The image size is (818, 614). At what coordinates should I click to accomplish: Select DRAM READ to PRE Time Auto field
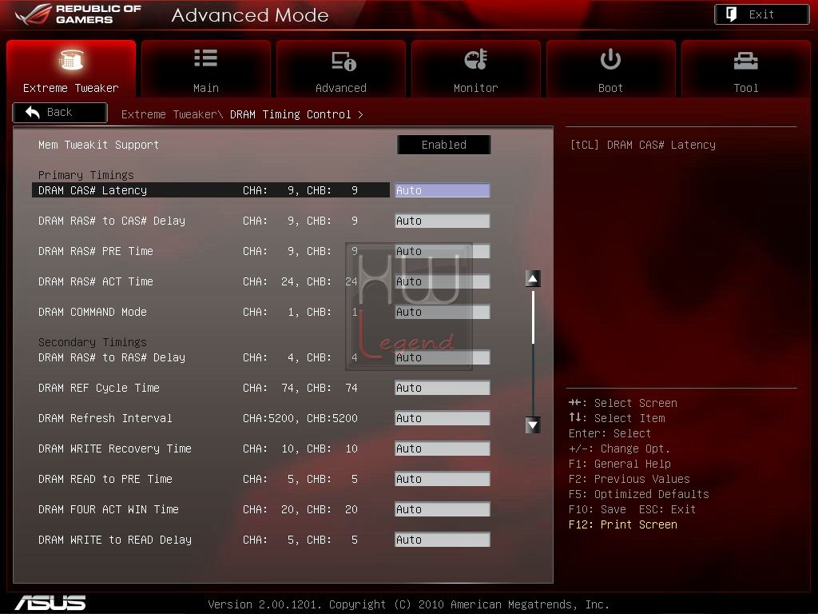(x=443, y=479)
